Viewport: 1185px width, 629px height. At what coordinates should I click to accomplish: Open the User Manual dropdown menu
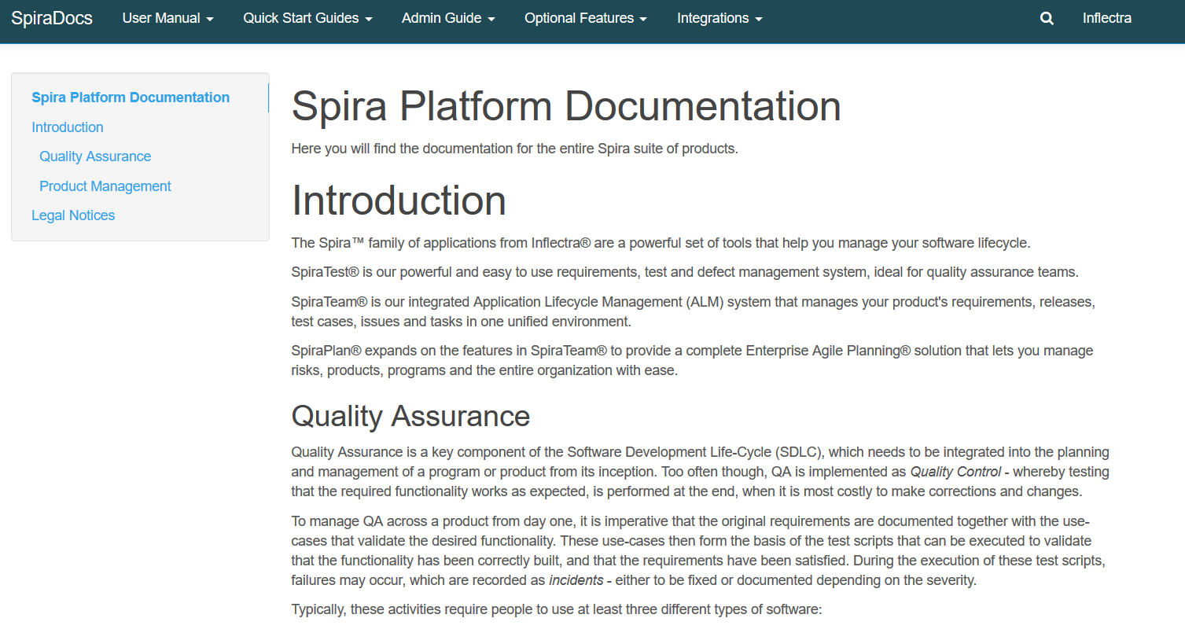[167, 18]
